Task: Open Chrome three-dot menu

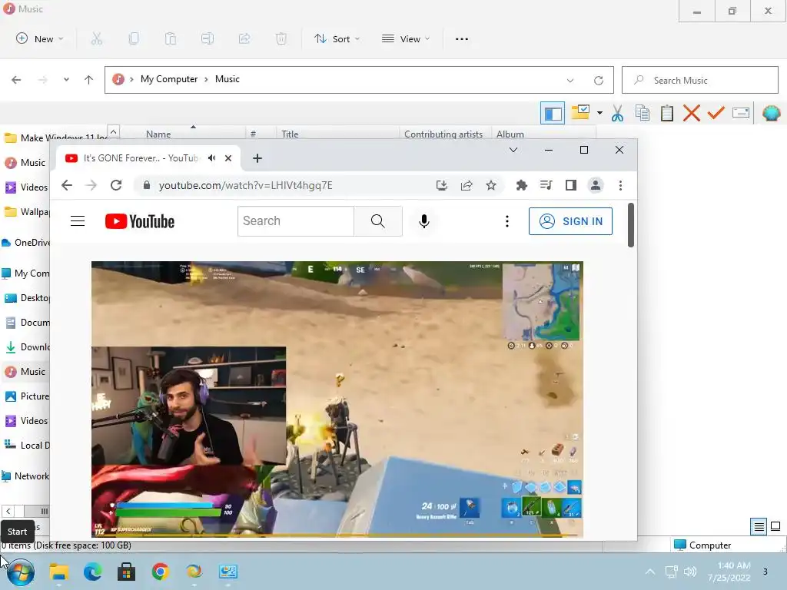Action: [620, 185]
